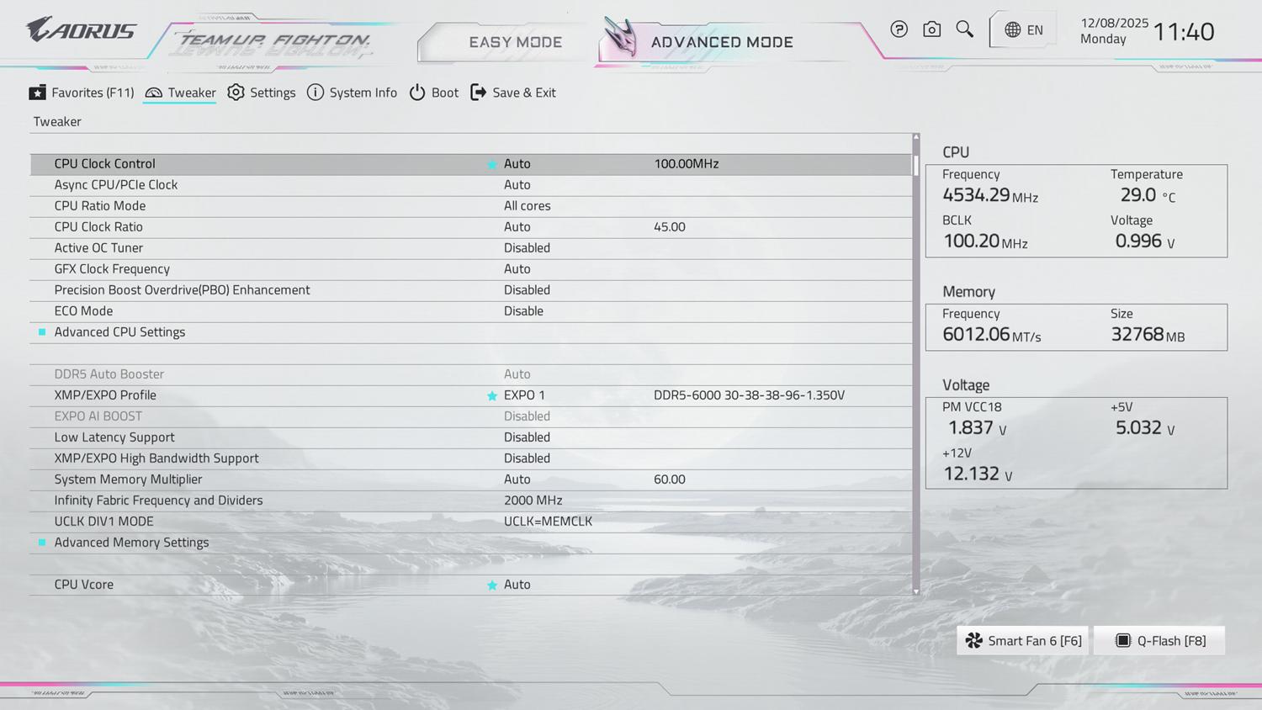
Task: Click the help question mark icon
Action: point(899,29)
